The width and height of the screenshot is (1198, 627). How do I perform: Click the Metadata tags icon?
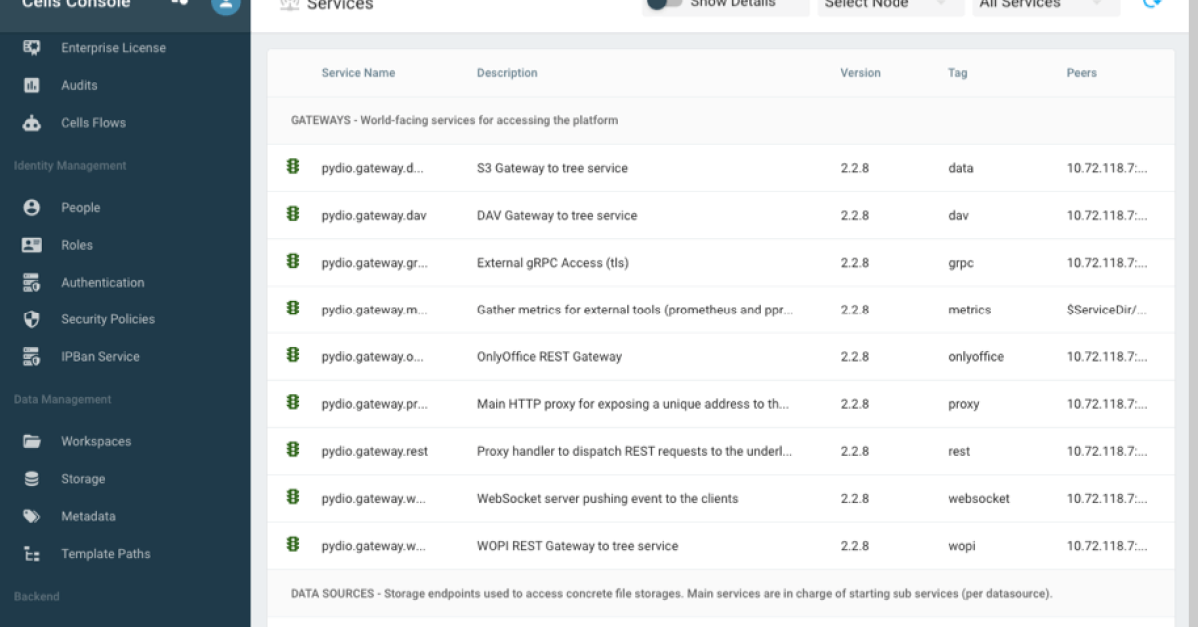[x=32, y=517]
